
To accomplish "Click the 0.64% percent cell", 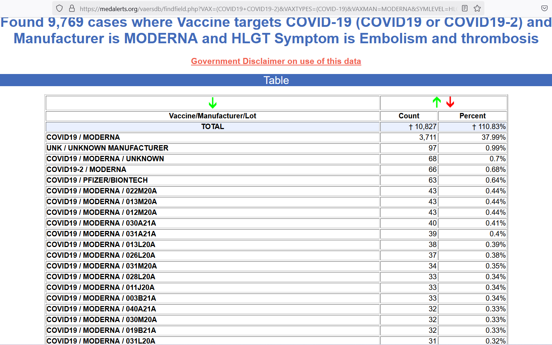I will coord(473,180).
